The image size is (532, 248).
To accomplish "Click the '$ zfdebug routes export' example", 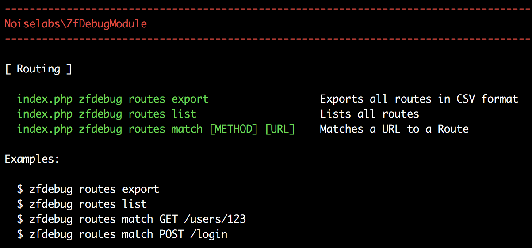I will coord(88,189).
